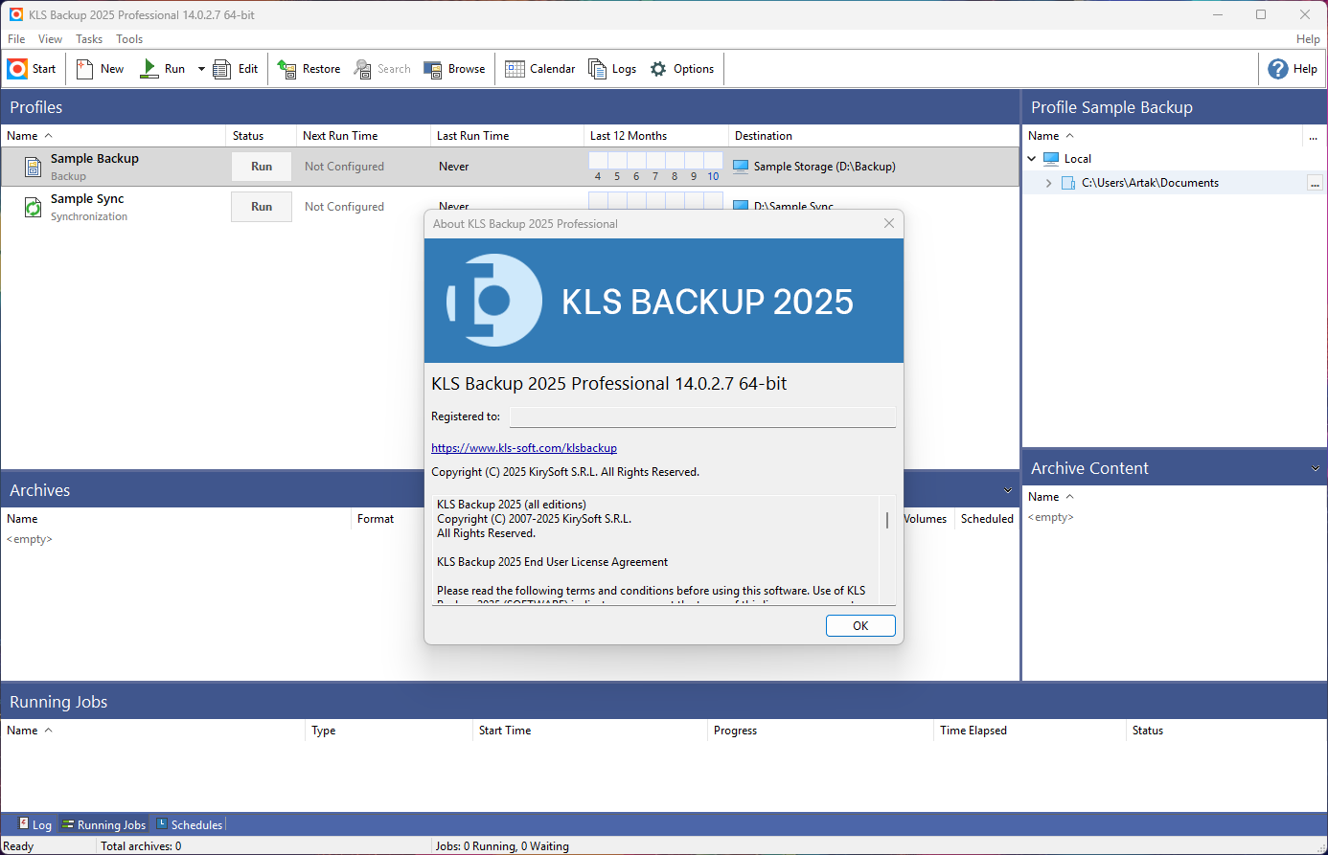Image resolution: width=1328 pixels, height=855 pixels.
Task: Close the About KLS Backup dialog
Action: tap(889, 223)
